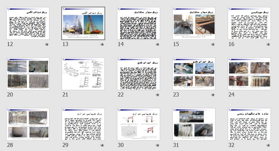Click slide number label 24
The image size is (279, 151).
231,95
